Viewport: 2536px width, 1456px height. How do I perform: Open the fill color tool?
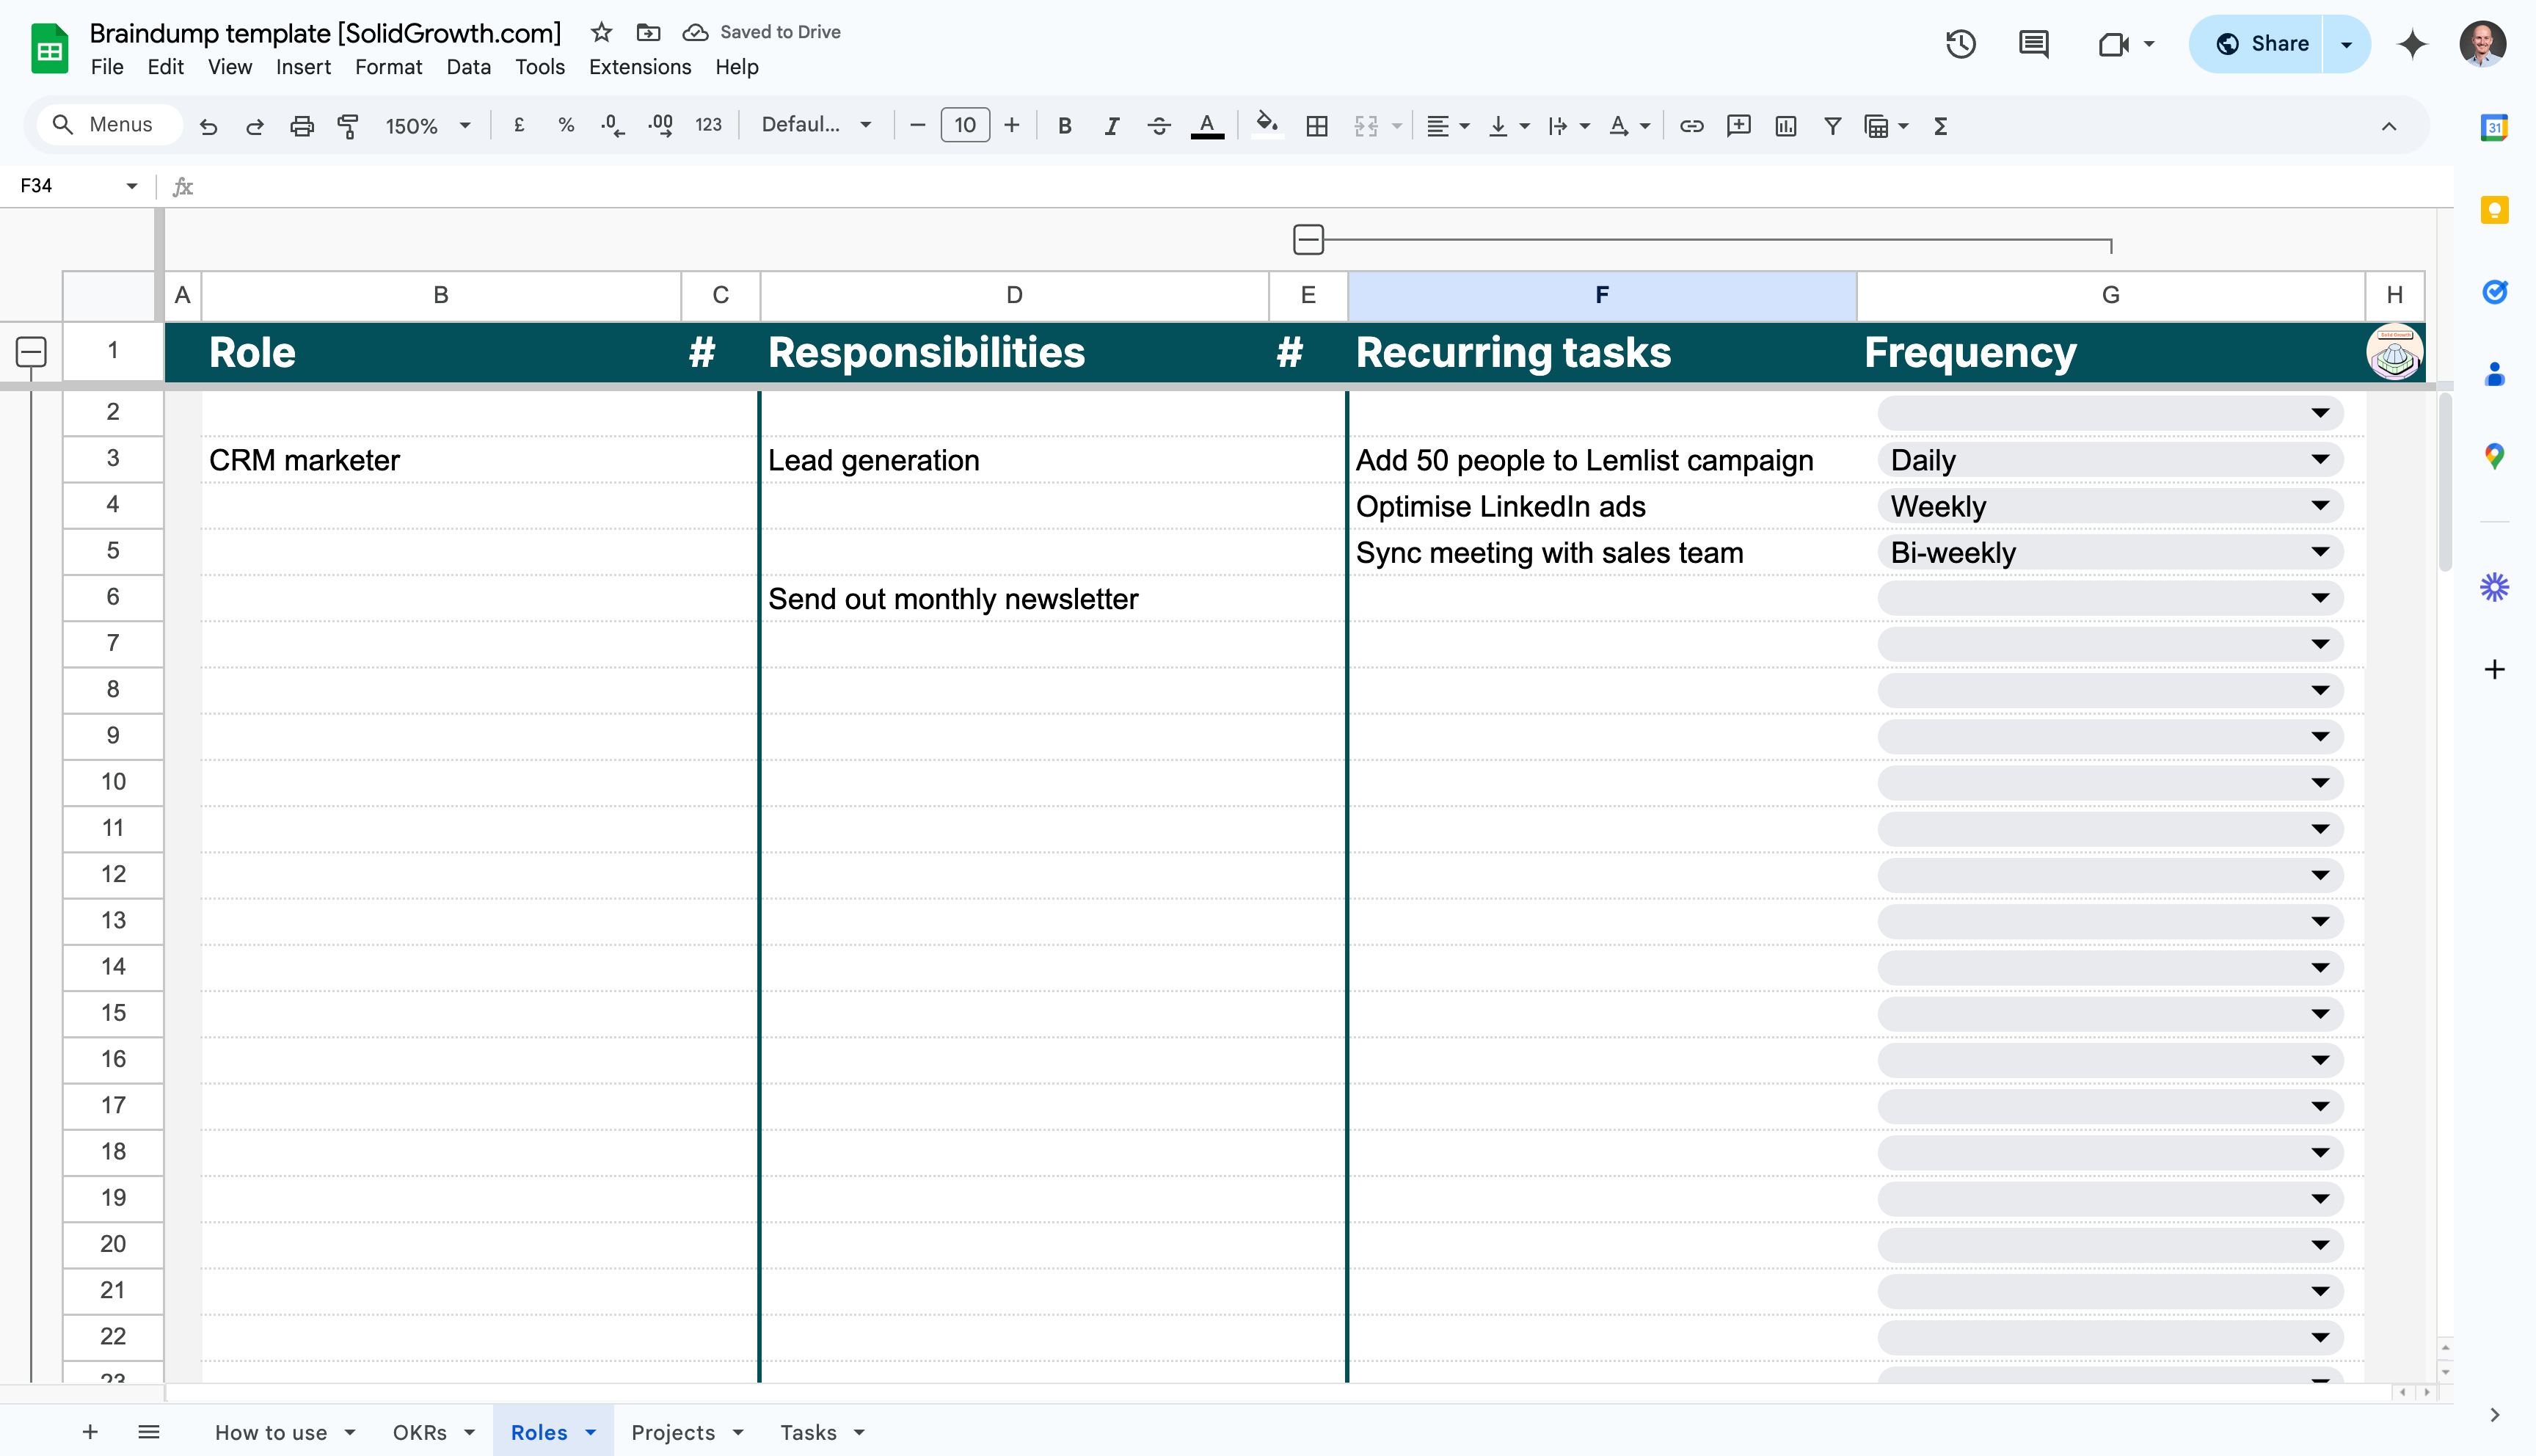pyautogui.click(x=1267, y=126)
